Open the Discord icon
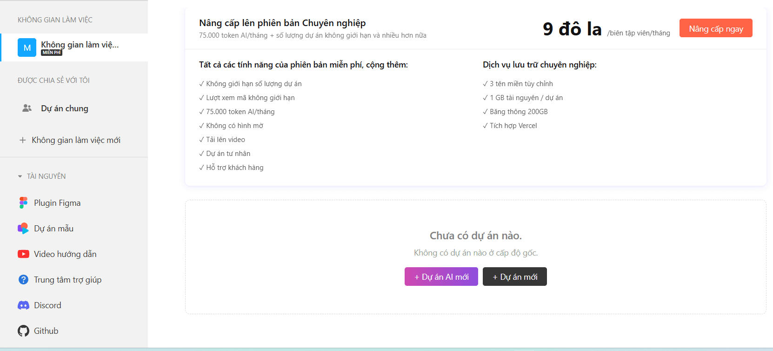The image size is (773, 351). 23,305
